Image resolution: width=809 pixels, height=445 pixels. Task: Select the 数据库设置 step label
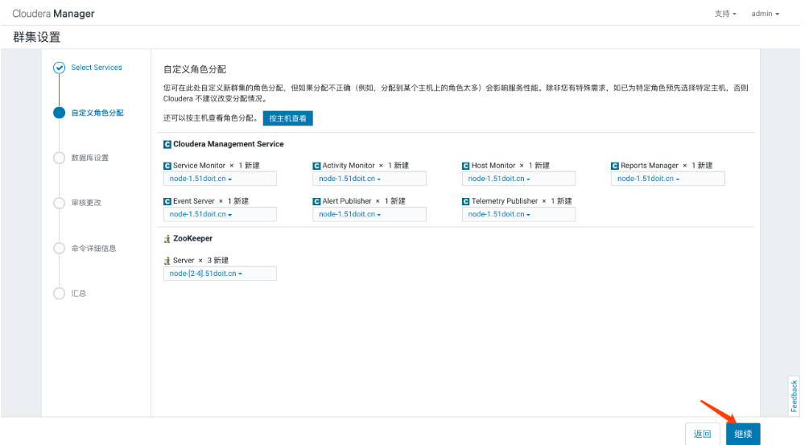tap(90, 158)
